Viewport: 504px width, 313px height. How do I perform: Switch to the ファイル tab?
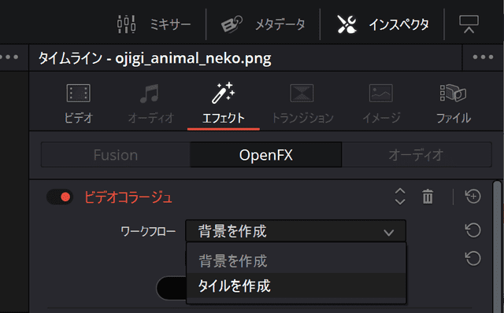pyautogui.click(x=454, y=104)
